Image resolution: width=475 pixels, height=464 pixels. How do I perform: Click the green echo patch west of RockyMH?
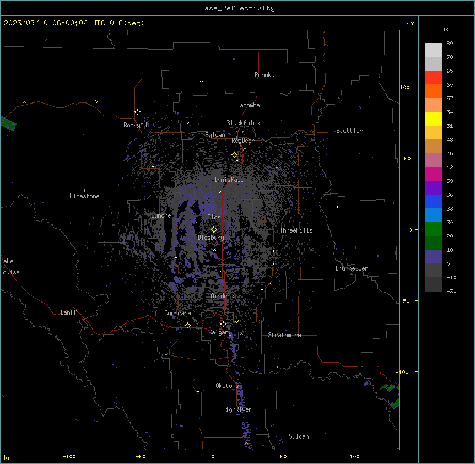click(8, 123)
